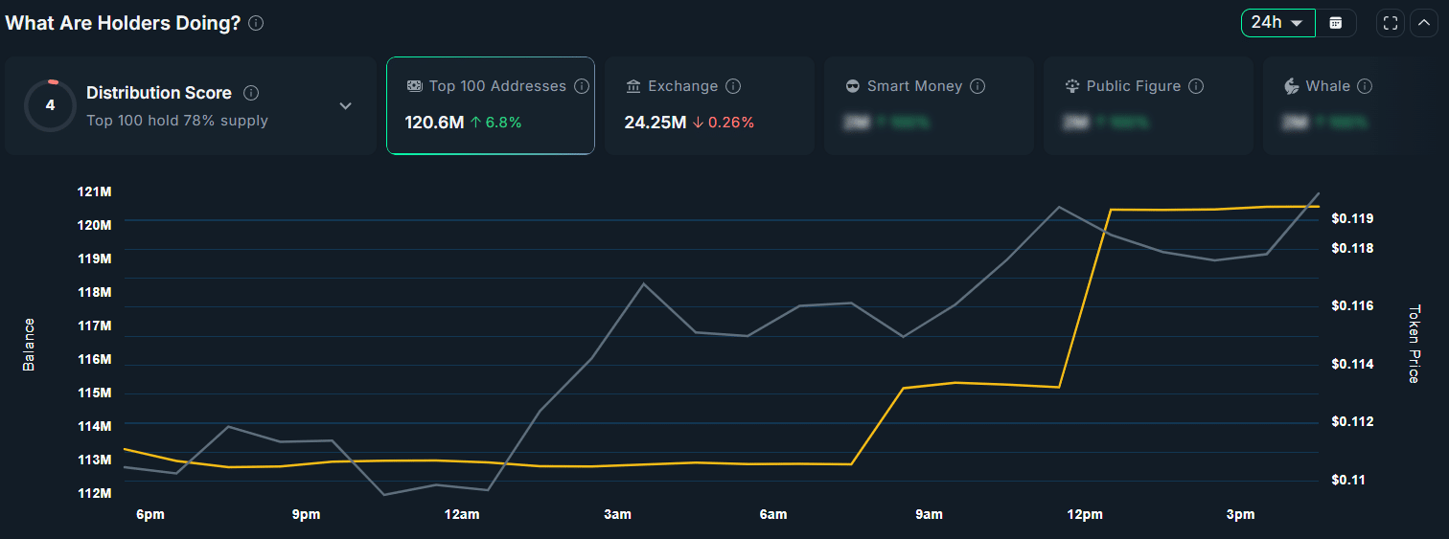Open the 24h timeframe dropdown
The height and width of the screenshot is (539, 1449).
click(1278, 23)
